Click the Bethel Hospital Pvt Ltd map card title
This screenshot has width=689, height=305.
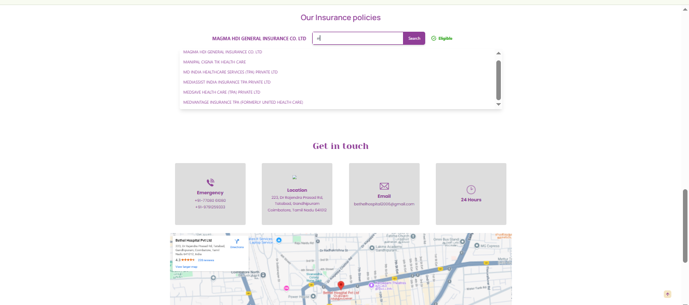coord(194,241)
